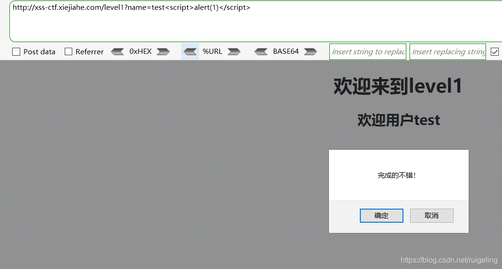The image size is (502, 269).
Task: Click the 欢迎用户test subheading
Action: tap(399, 120)
